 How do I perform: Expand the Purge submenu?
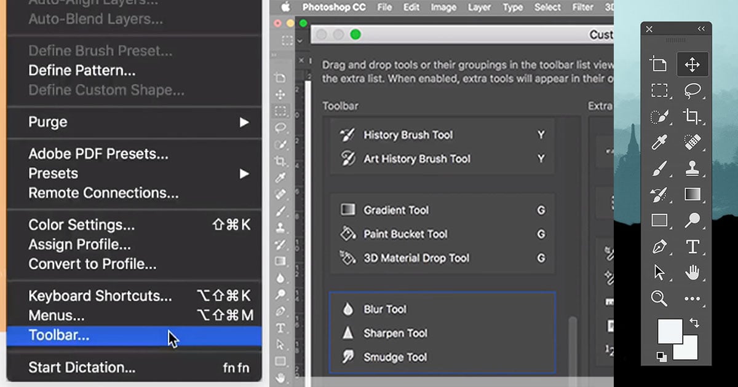(x=244, y=122)
